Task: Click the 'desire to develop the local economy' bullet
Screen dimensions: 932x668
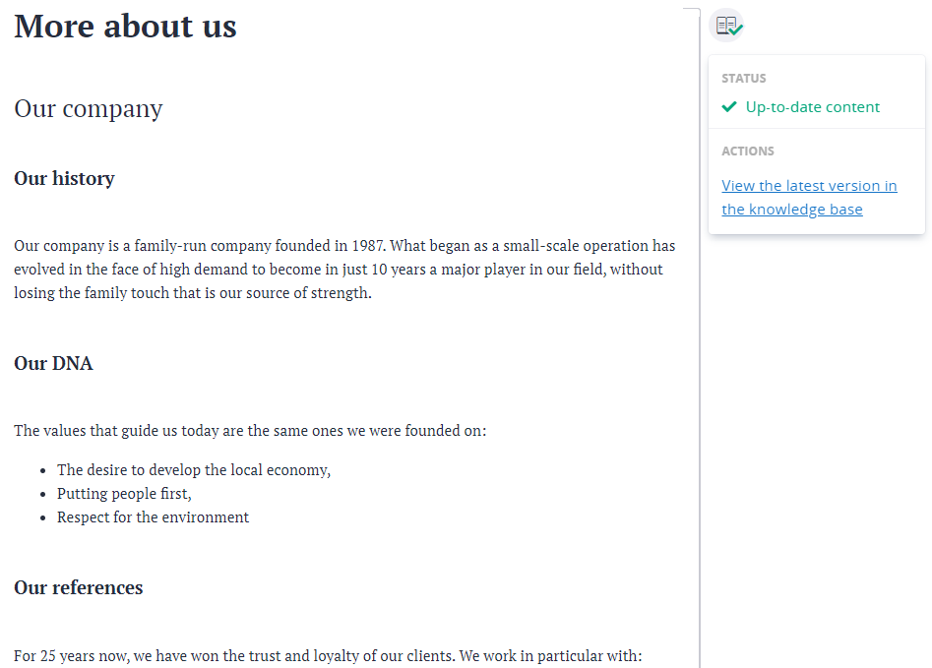Action: tap(194, 470)
